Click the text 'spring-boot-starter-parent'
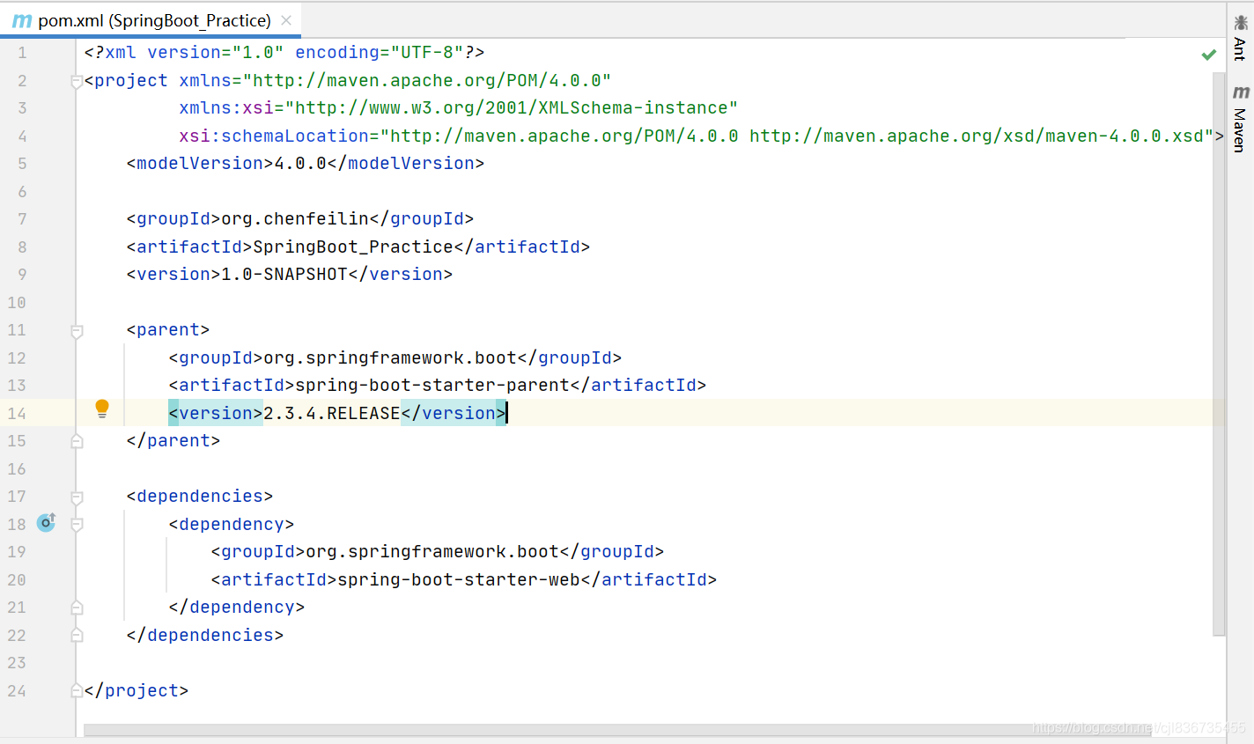Image resolution: width=1254 pixels, height=744 pixels. coord(432,385)
